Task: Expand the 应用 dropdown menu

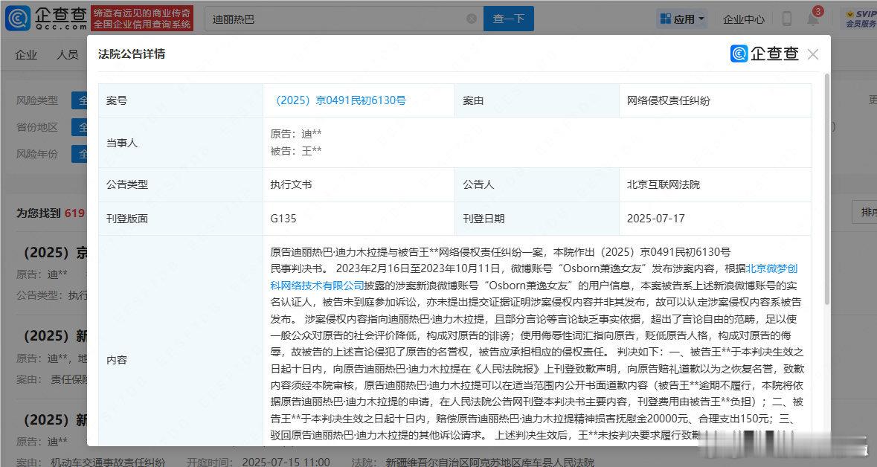Action: [682, 19]
